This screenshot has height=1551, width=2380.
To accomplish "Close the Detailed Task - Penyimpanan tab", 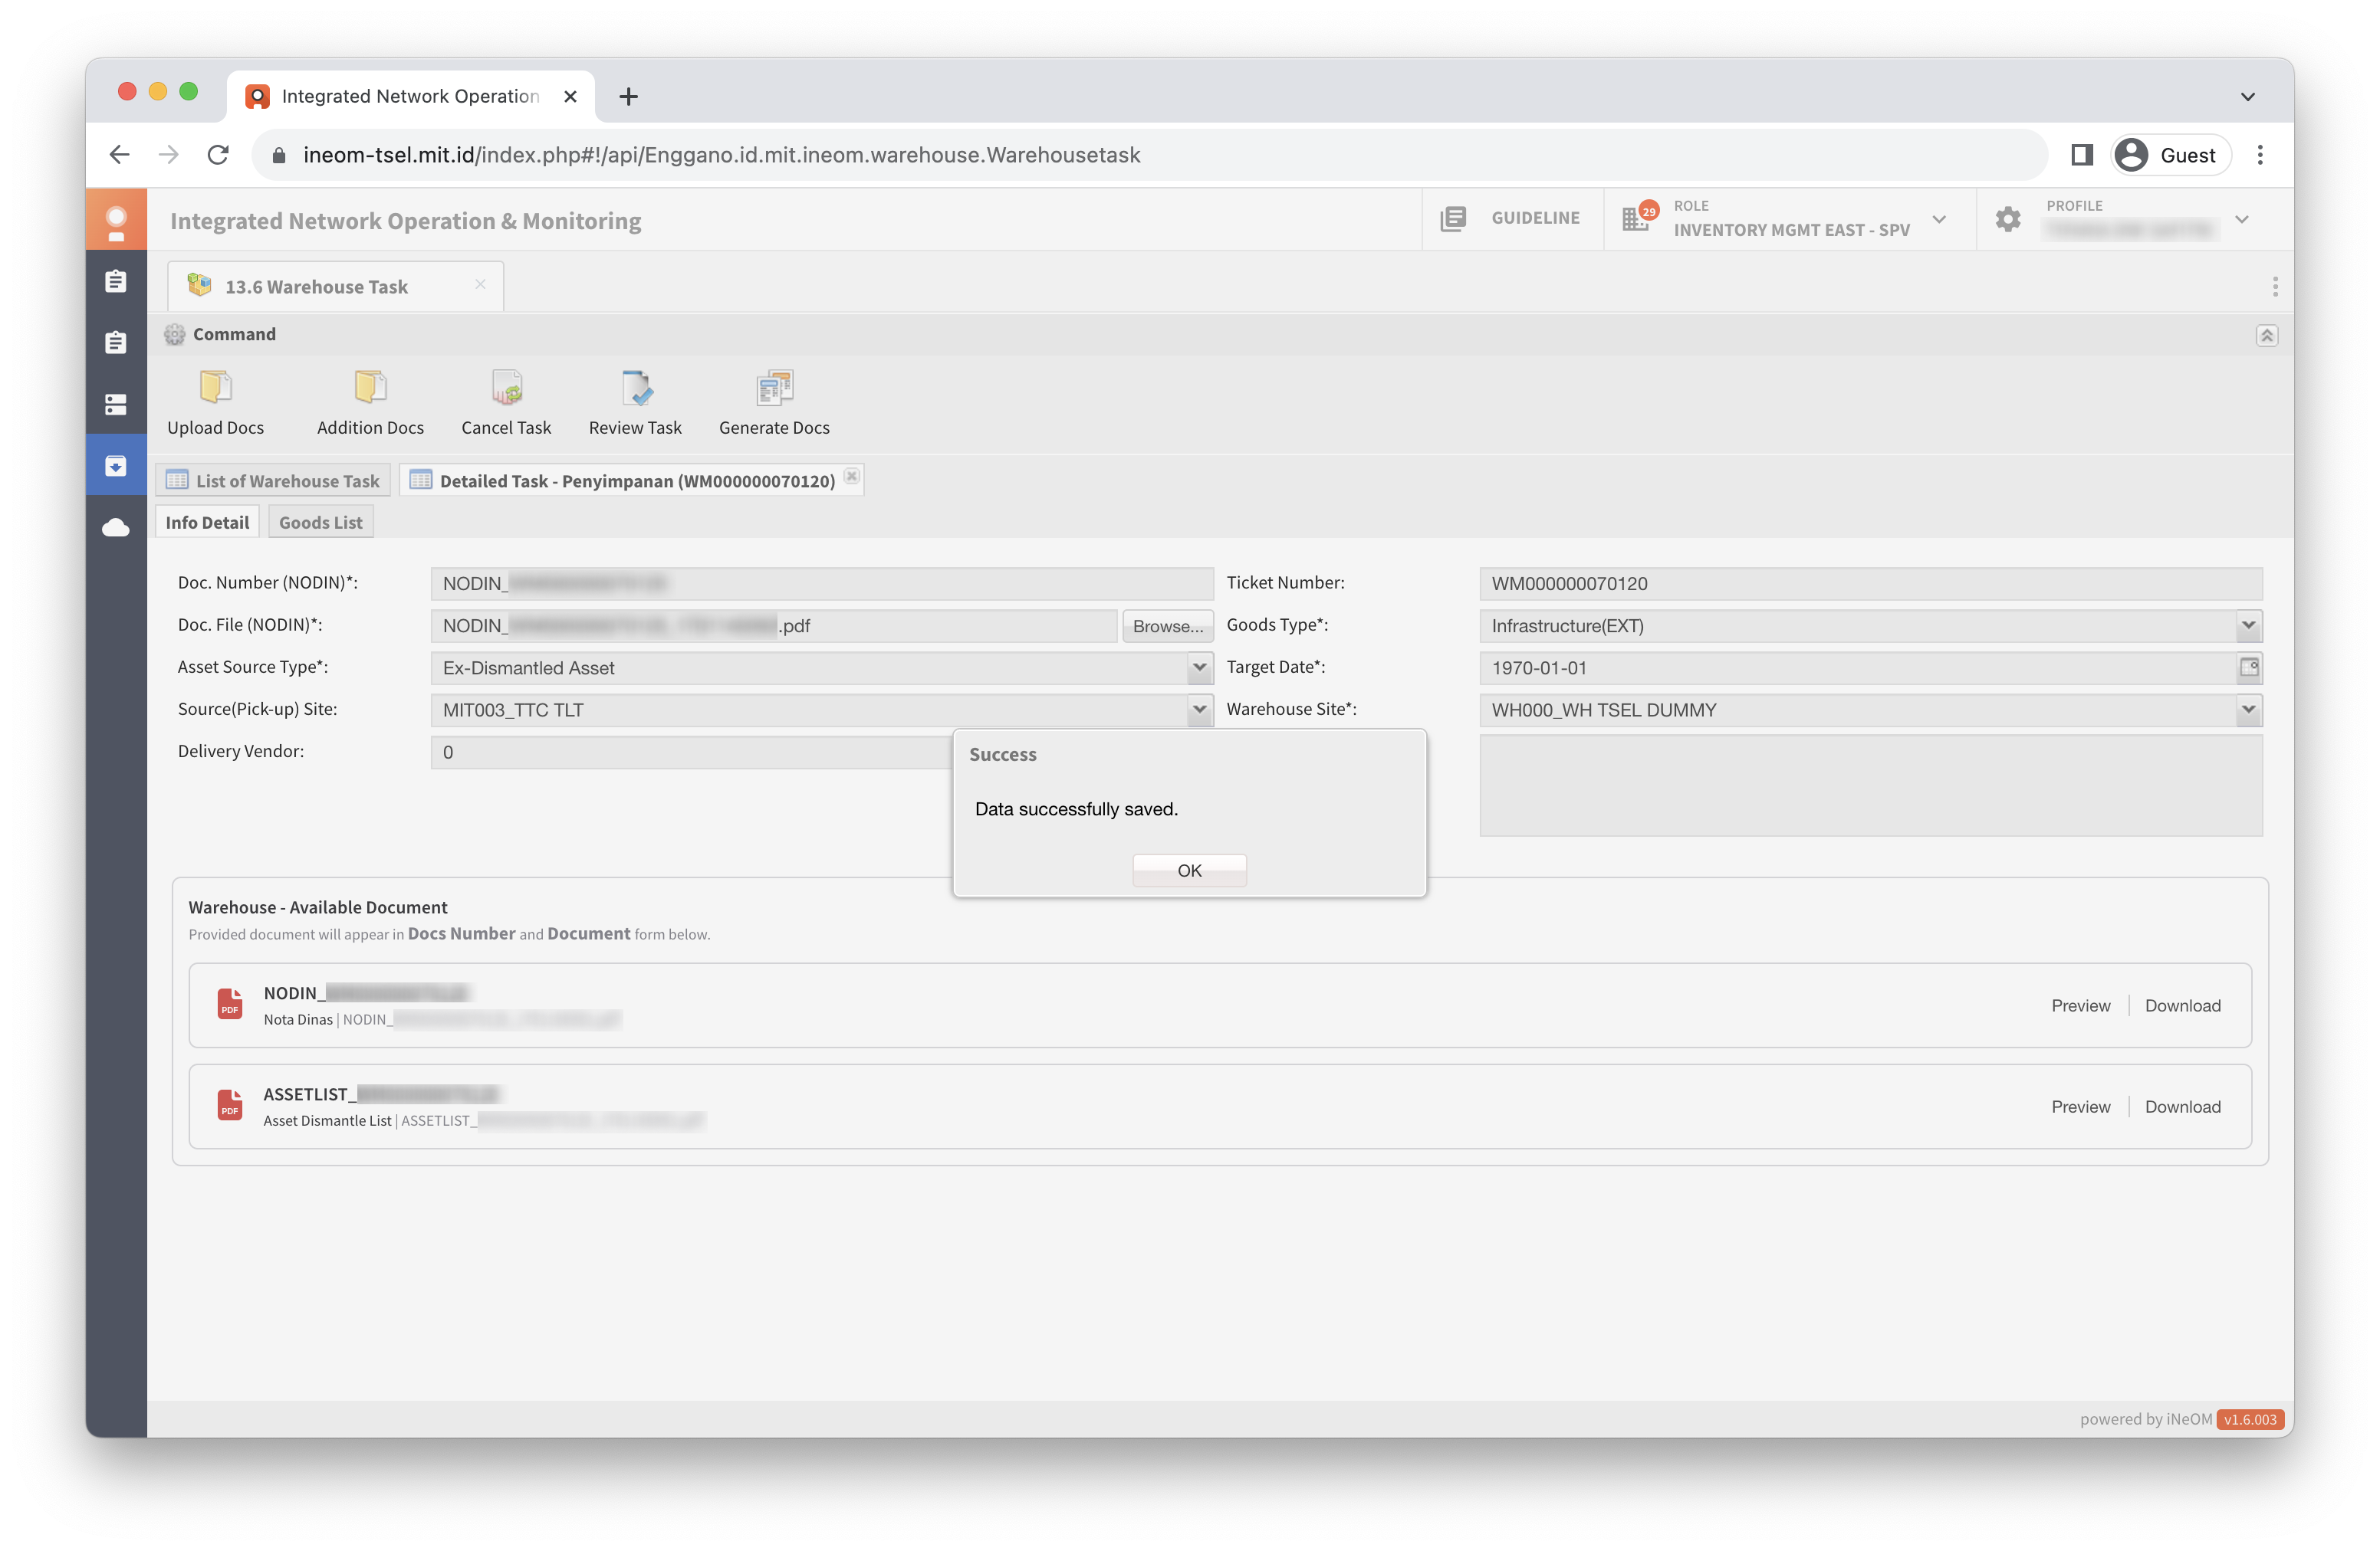I will pos(851,477).
